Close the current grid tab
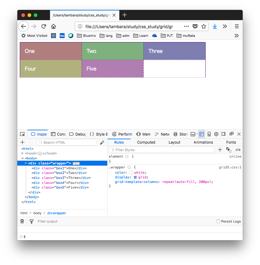Screen dimensions: 260x265 point(114,15)
